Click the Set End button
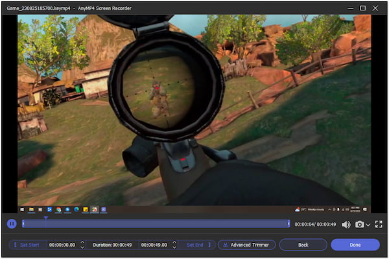This screenshot has width=389, height=259. (x=195, y=245)
